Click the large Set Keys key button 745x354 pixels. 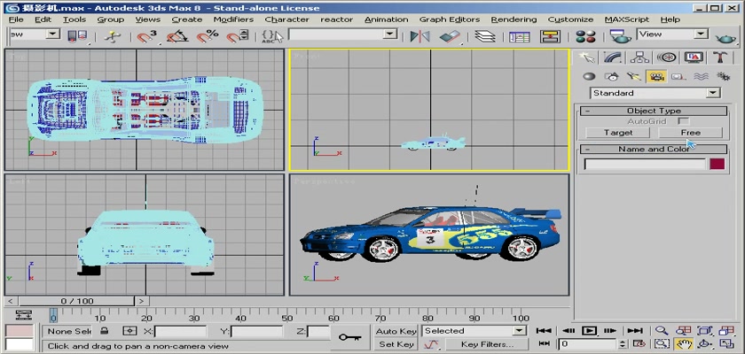tap(349, 337)
